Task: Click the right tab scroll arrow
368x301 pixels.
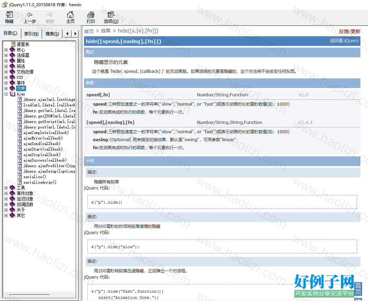Action: click(75, 34)
